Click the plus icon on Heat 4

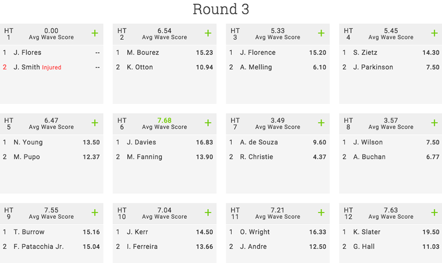point(435,33)
